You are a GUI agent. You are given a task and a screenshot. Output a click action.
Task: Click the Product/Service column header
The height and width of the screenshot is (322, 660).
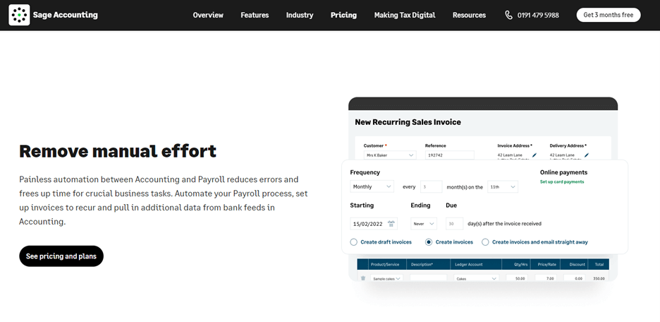(x=385, y=265)
